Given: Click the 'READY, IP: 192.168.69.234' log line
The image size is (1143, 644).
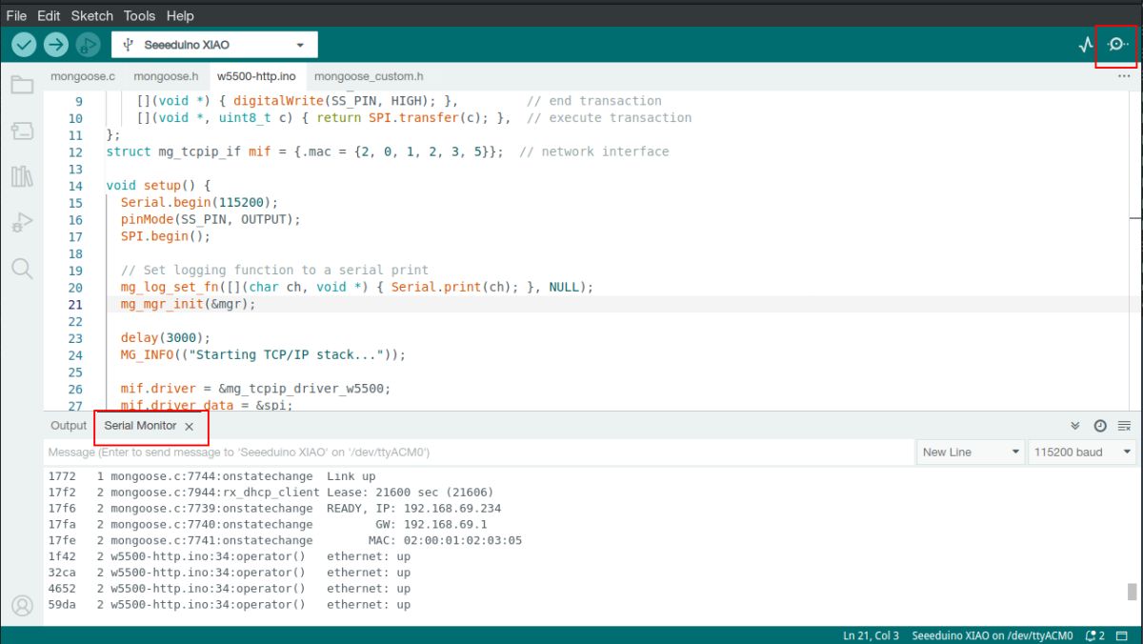Looking at the screenshot, I should (x=274, y=508).
